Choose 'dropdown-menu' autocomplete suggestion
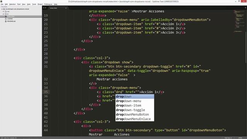This screenshot has height=139, width=247. tap(135, 101)
